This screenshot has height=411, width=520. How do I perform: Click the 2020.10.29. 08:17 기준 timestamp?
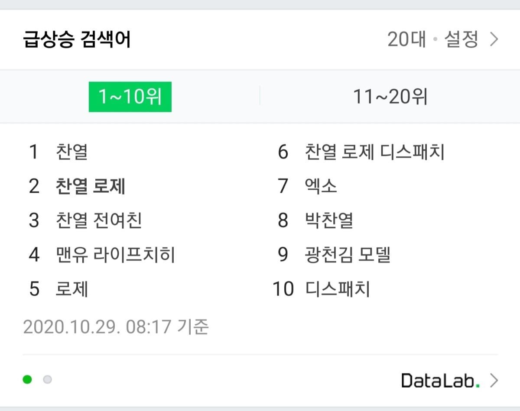coord(116,327)
